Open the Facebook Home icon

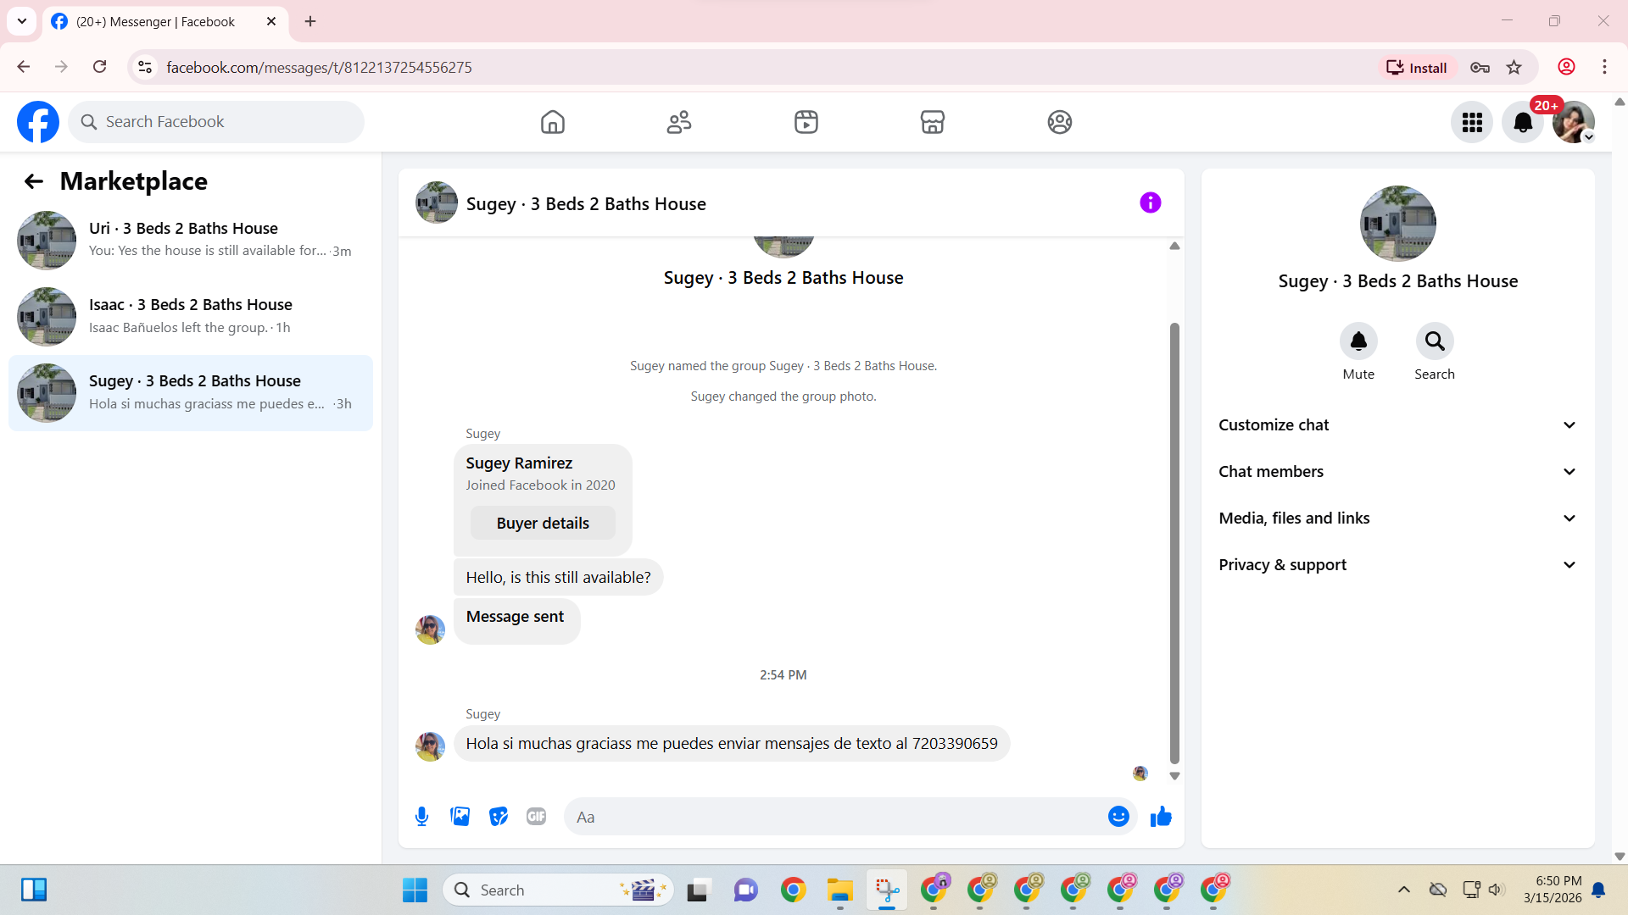(552, 122)
